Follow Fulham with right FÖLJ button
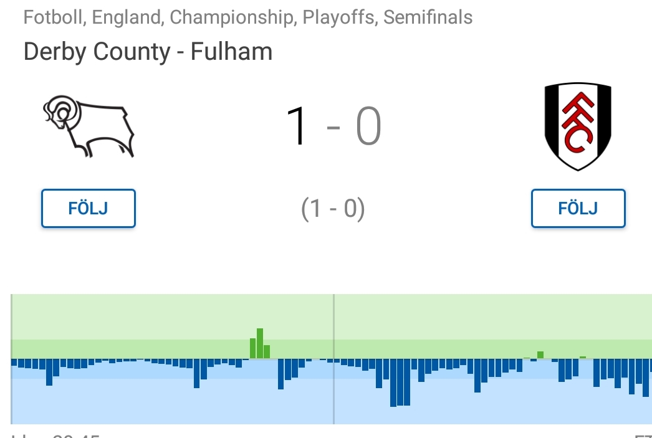The image size is (652, 438). 578,208
